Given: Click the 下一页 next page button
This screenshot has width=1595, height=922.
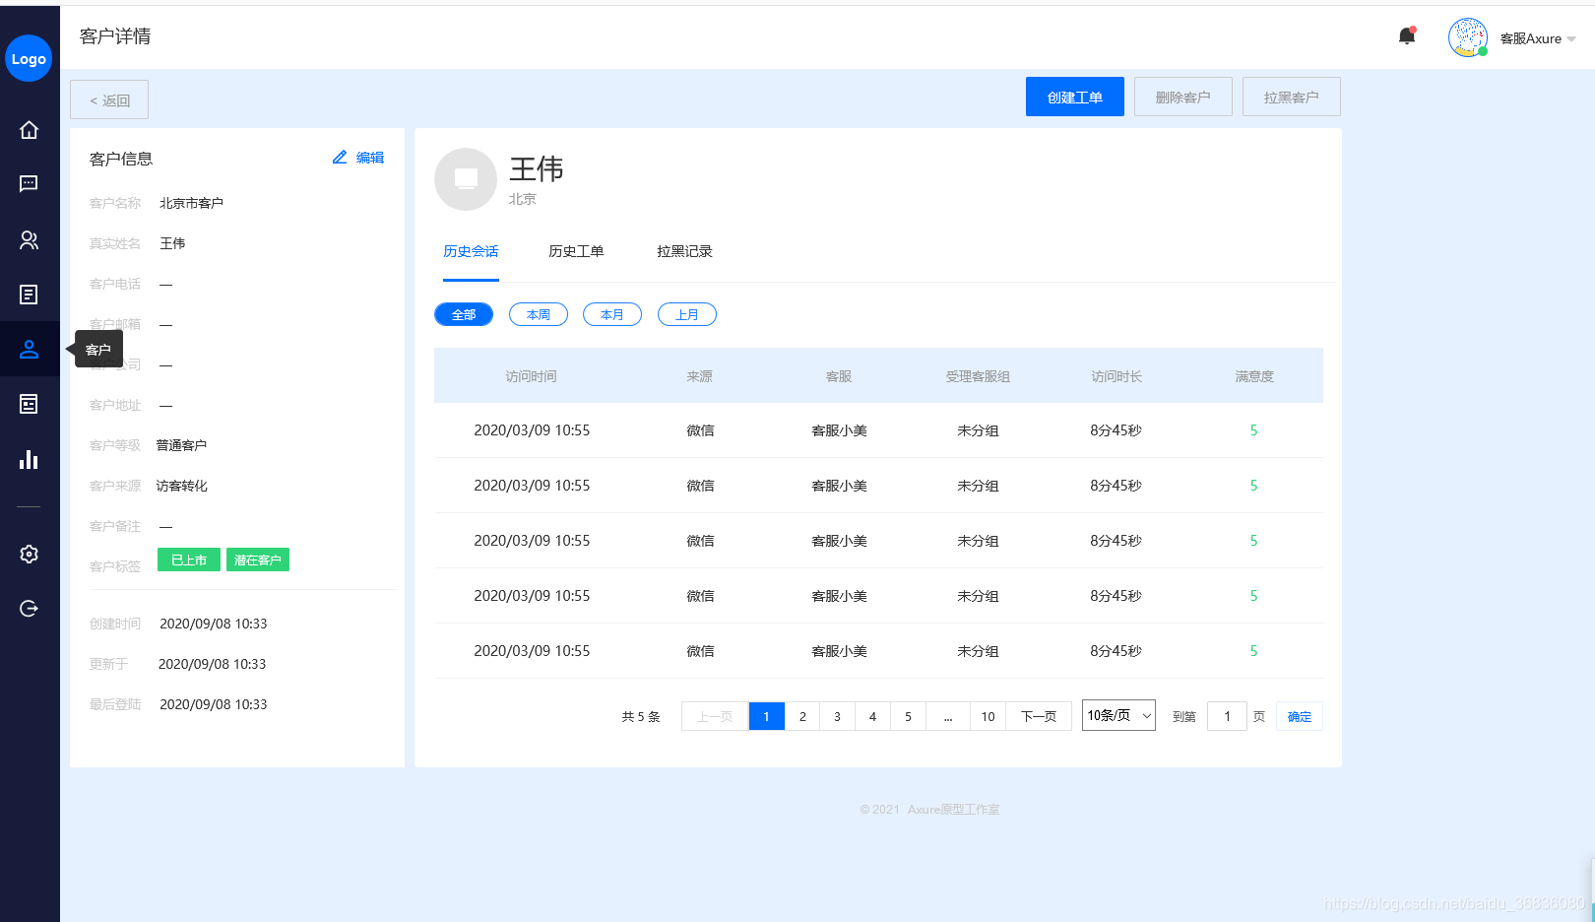Looking at the screenshot, I should [x=1039, y=716].
